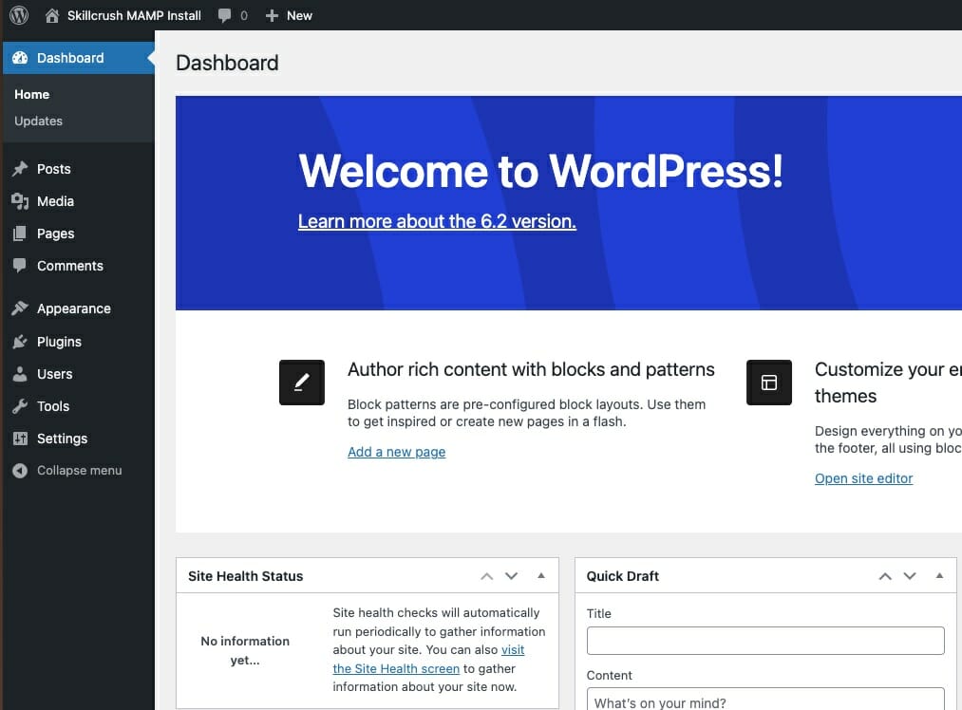Open Updates under the Dashboard menu
The image size is (962, 710).
tap(38, 121)
